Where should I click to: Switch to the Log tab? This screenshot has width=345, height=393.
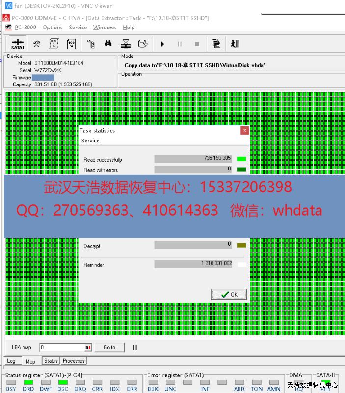click(11, 361)
